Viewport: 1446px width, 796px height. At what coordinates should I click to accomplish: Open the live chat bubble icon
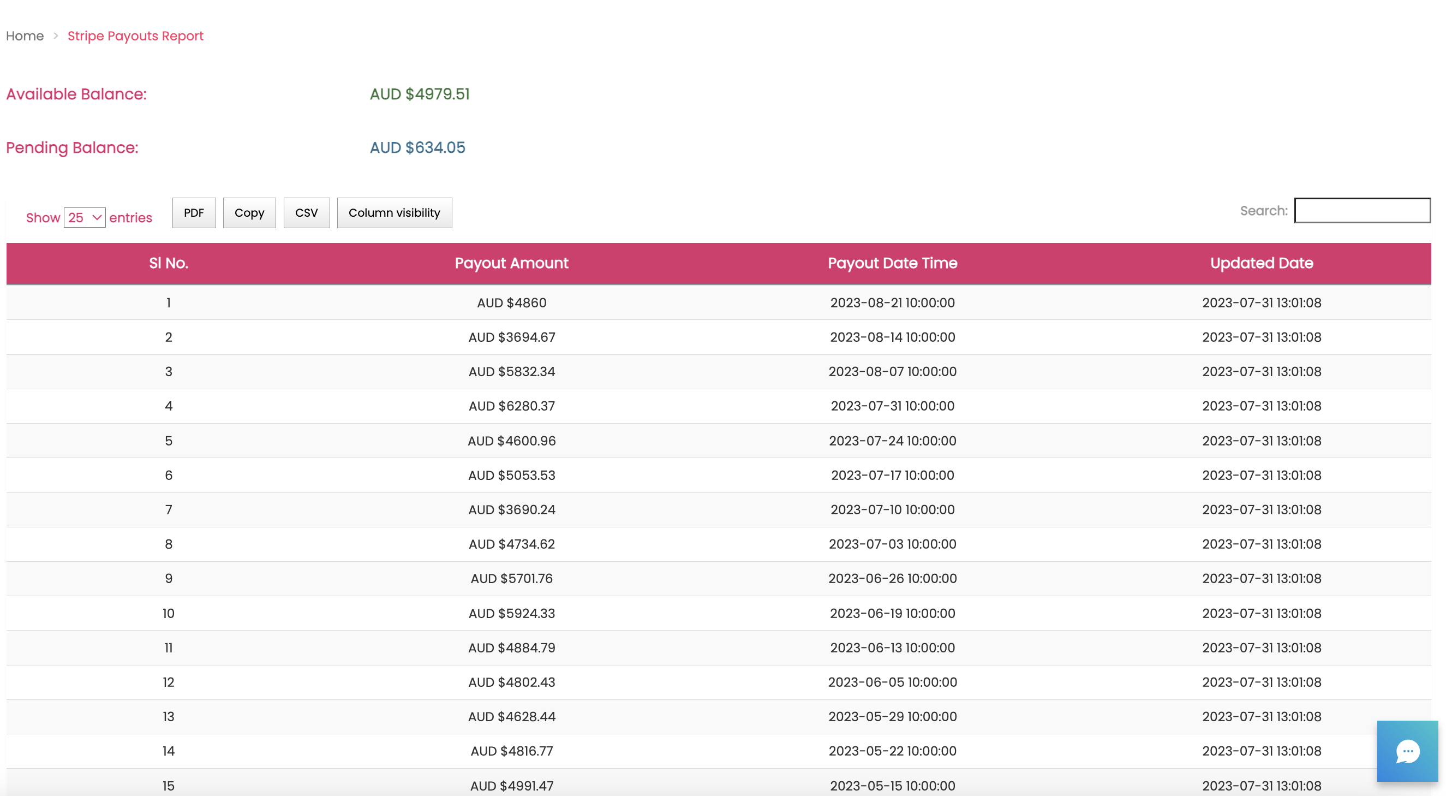[1407, 751]
